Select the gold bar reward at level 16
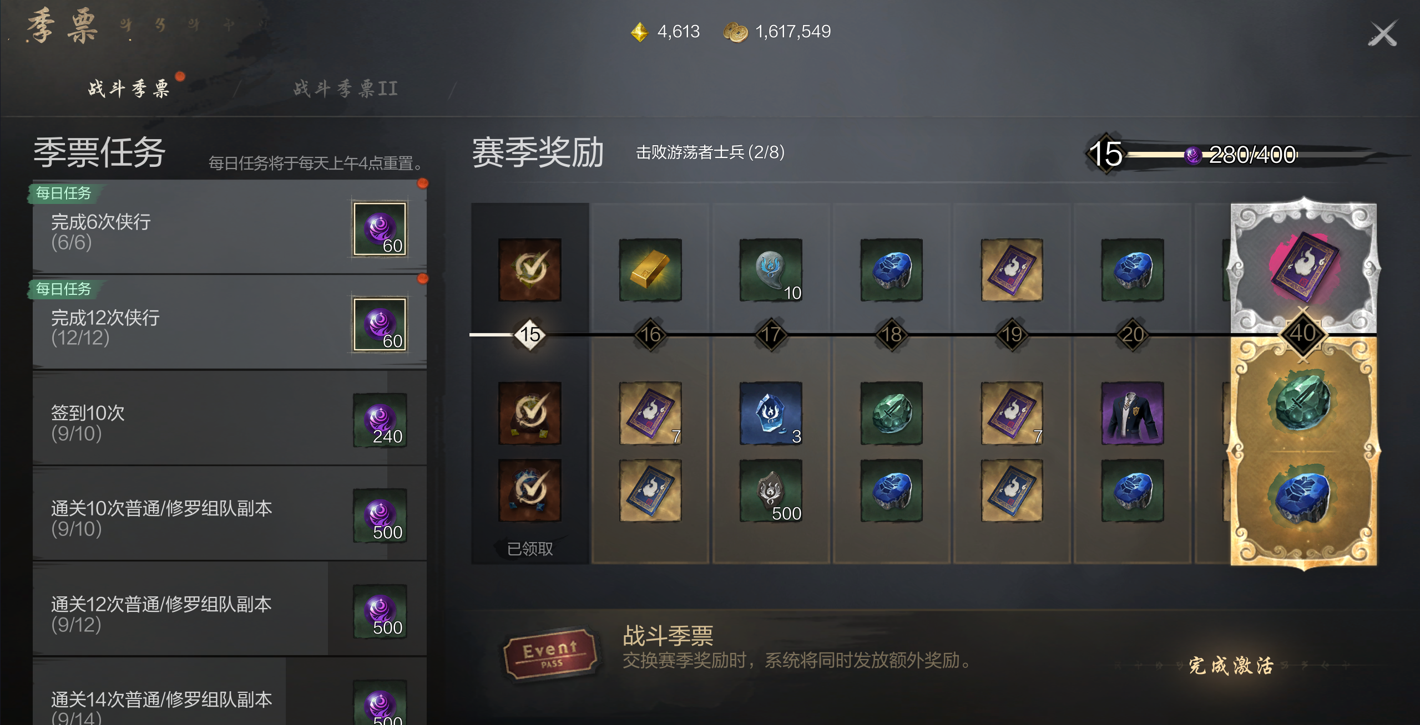 coord(650,270)
